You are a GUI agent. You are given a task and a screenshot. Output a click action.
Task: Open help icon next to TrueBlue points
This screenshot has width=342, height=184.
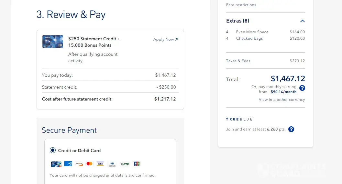291,129
